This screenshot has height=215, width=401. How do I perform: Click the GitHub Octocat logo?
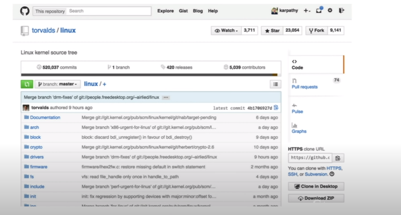(x=25, y=11)
